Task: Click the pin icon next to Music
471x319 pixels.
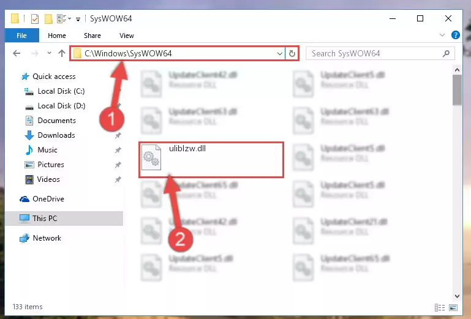Action: click(118, 150)
